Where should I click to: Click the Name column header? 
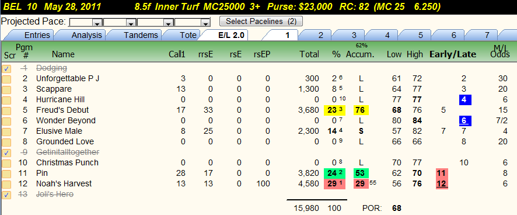(63, 54)
